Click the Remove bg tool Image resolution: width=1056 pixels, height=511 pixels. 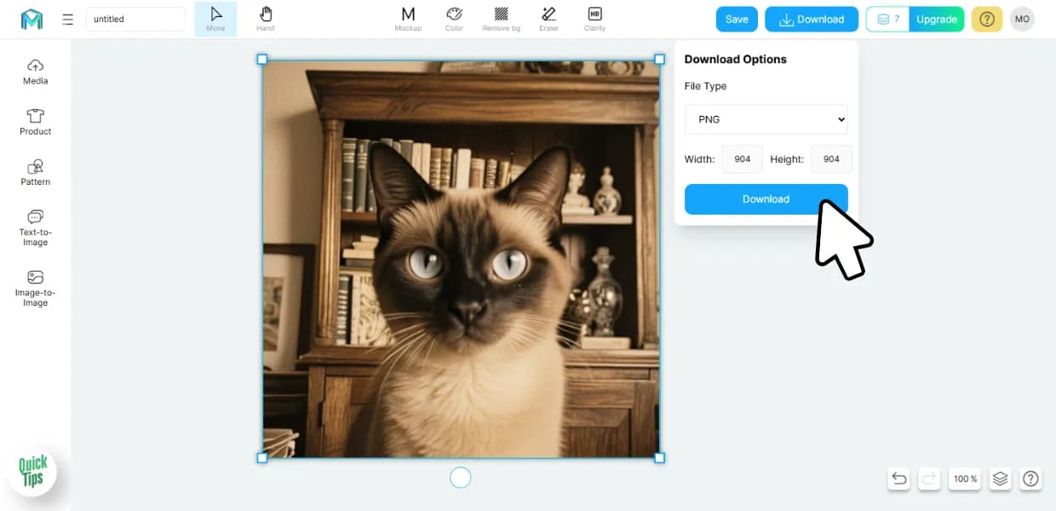pyautogui.click(x=501, y=19)
